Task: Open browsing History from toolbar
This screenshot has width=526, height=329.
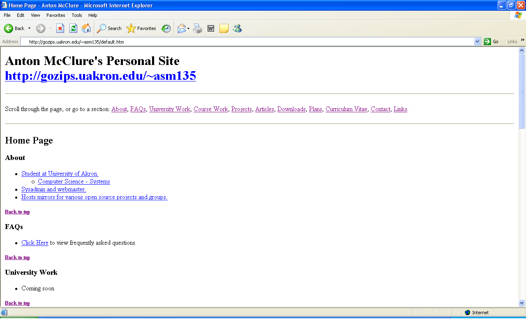Action: click(x=166, y=28)
